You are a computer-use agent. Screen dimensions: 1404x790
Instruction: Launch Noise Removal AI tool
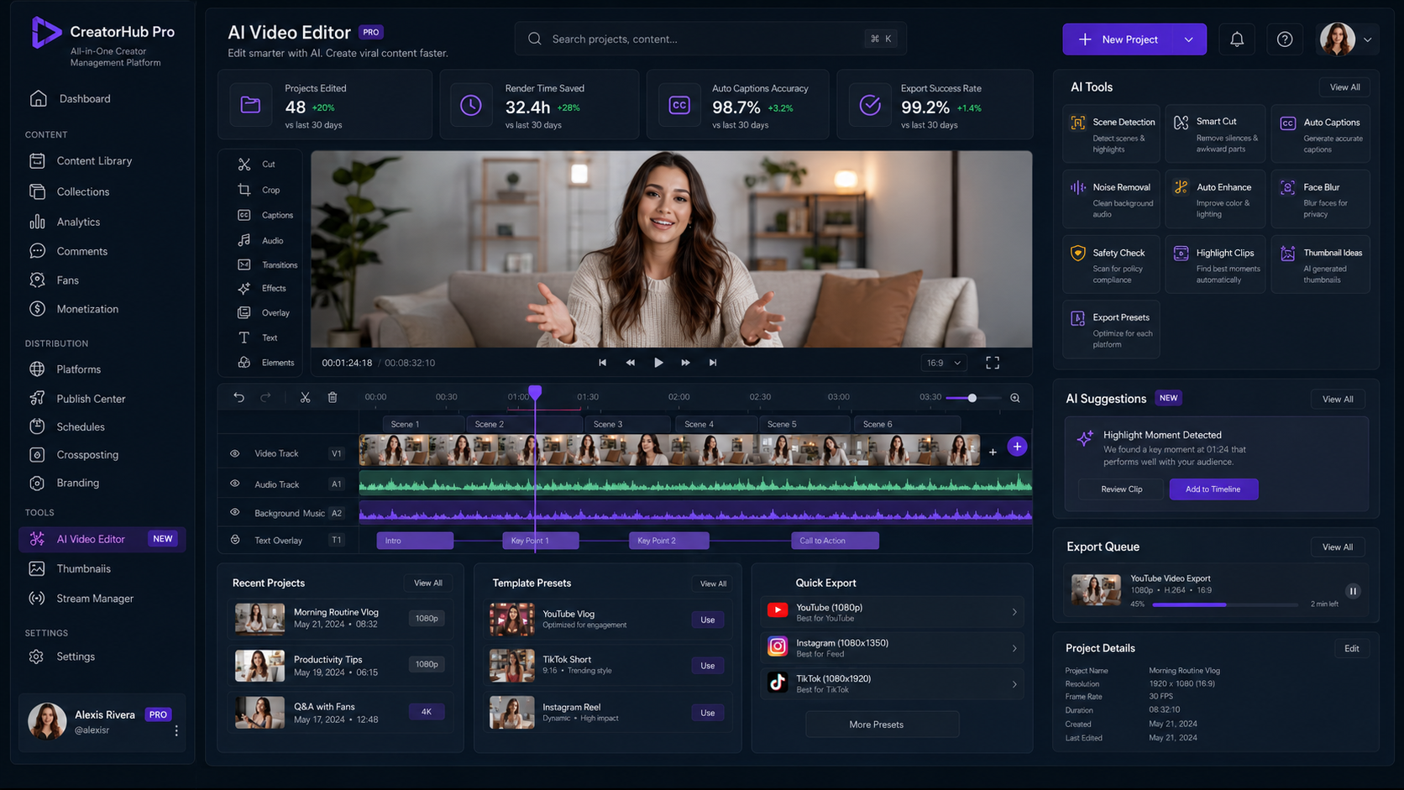[x=1111, y=199]
